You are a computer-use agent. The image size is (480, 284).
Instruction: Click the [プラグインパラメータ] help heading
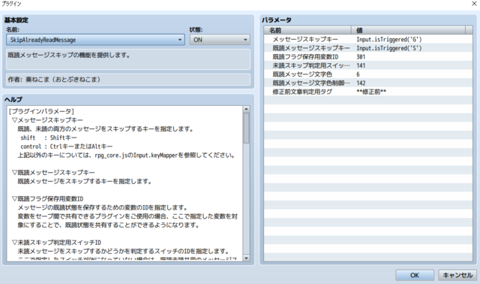click(41, 111)
